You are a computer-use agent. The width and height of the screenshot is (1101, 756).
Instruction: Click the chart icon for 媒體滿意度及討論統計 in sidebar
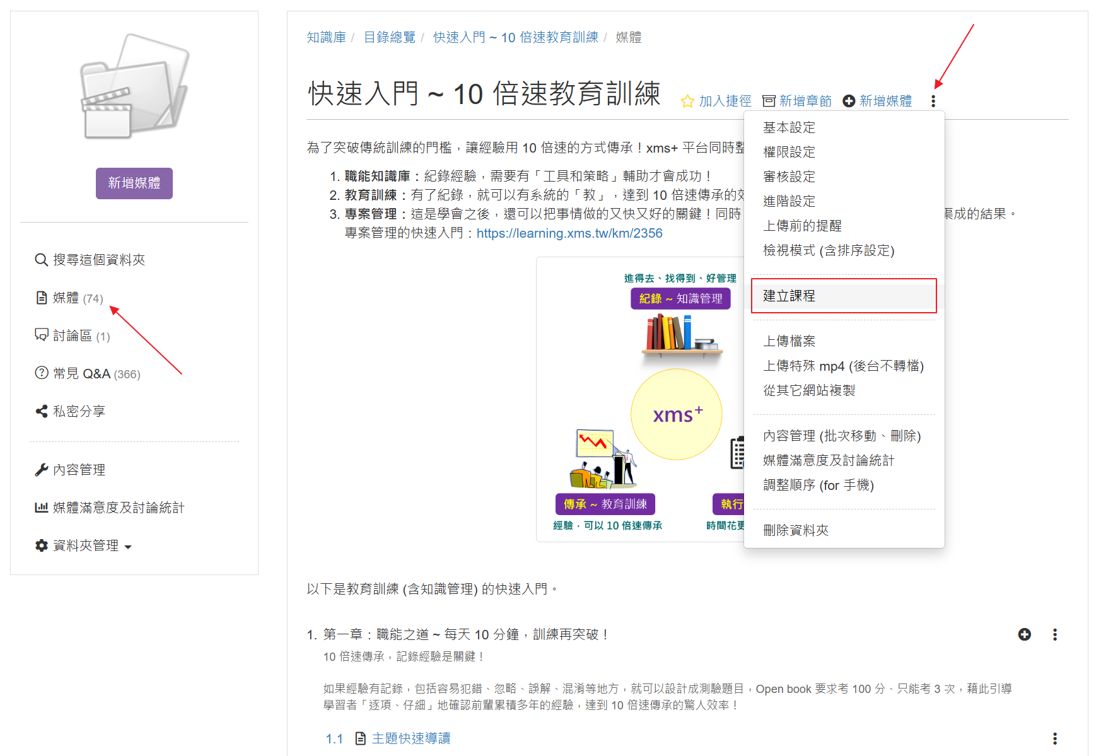[42, 508]
